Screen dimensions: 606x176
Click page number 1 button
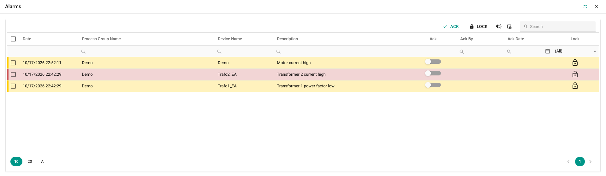(580, 162)
